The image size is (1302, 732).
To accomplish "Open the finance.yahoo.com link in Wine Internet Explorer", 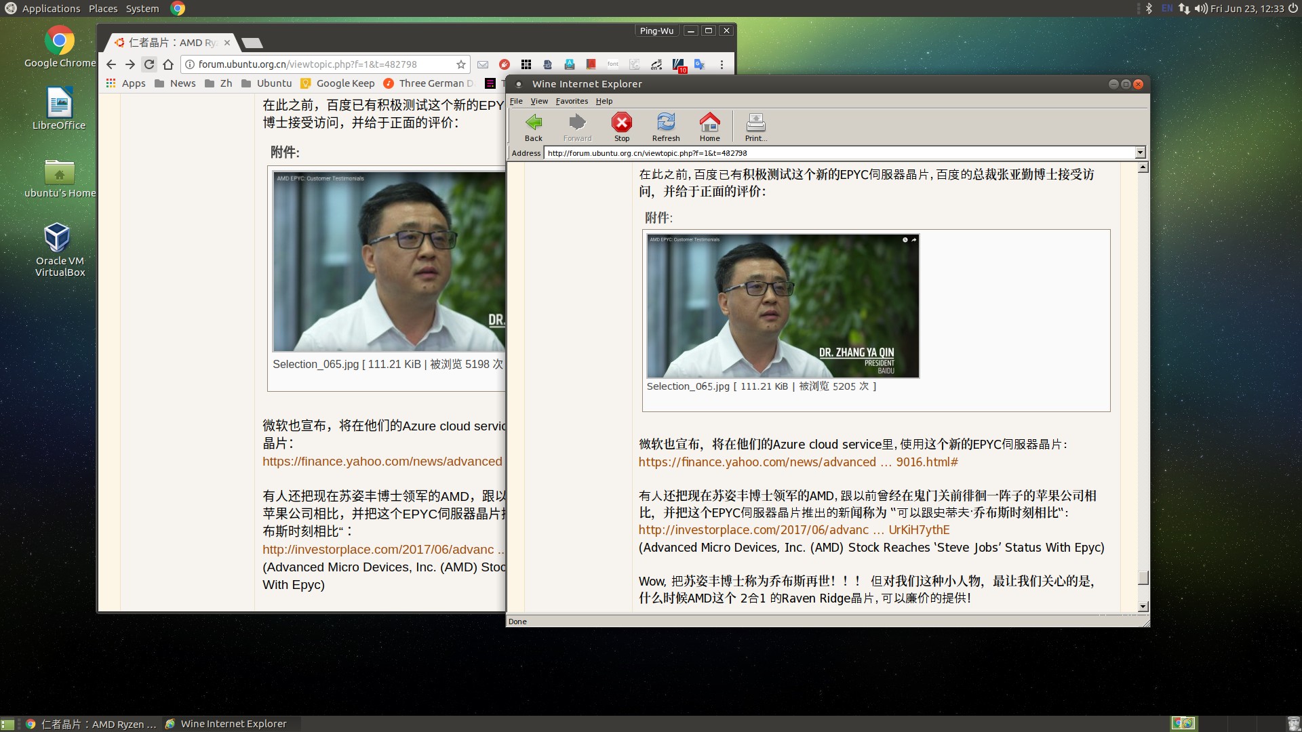I will (x=798, y=462).
